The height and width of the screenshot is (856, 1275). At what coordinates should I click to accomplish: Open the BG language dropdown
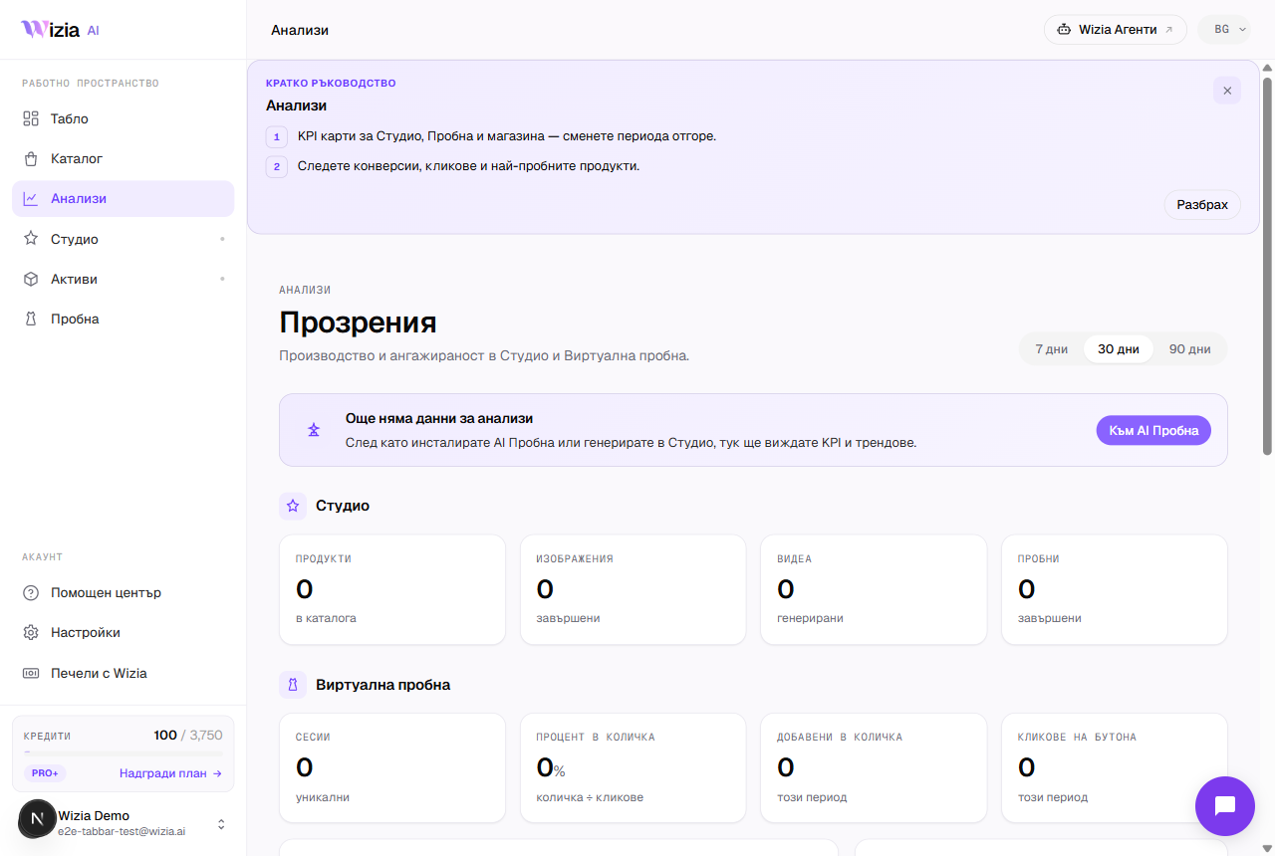point(1224,30)
